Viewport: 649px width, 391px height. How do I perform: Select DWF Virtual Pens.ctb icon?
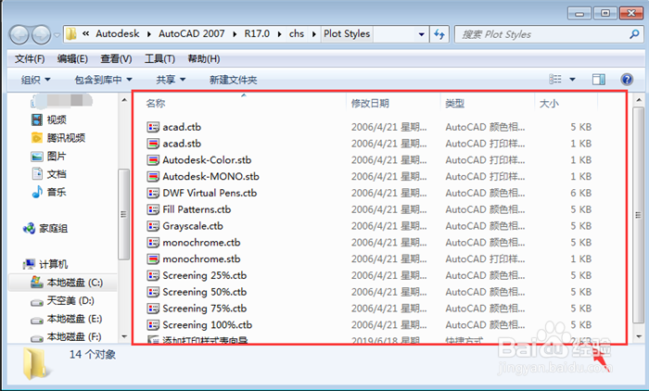[153, 194]
